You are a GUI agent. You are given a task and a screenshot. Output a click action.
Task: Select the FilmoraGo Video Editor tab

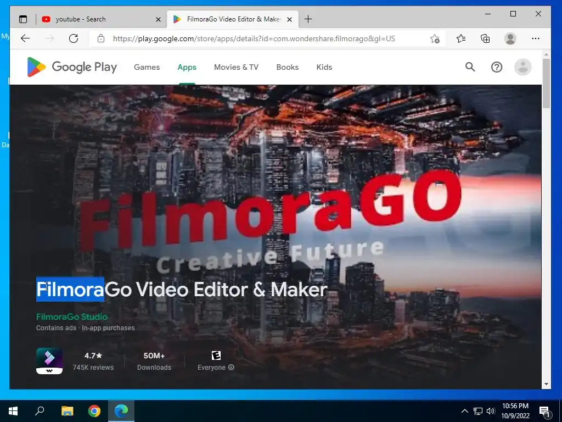[x=233, y=19]
